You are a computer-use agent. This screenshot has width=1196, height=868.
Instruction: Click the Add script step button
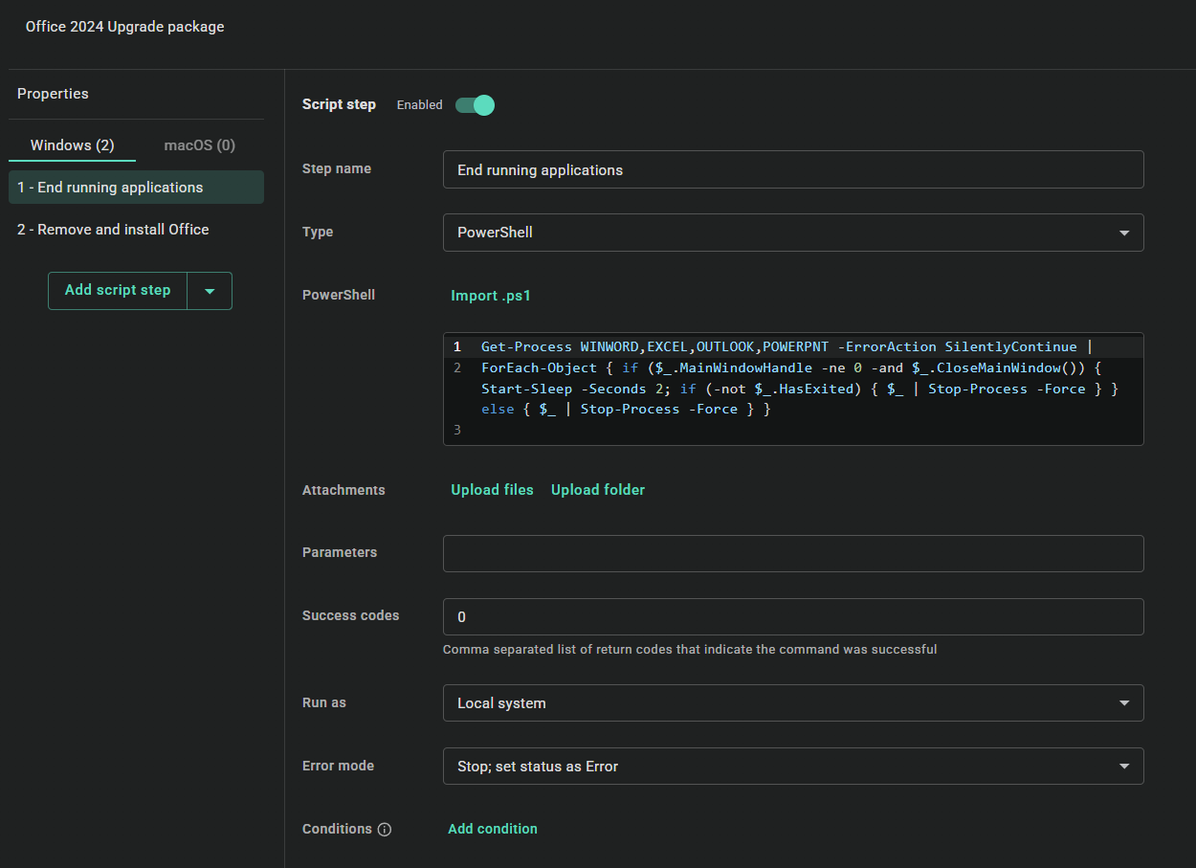117,290
